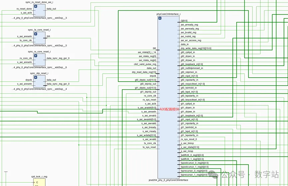The image size is (288, 186).
Task: Select the SR output of sync_tx_core_reset_i
Action: coord(48,36)
